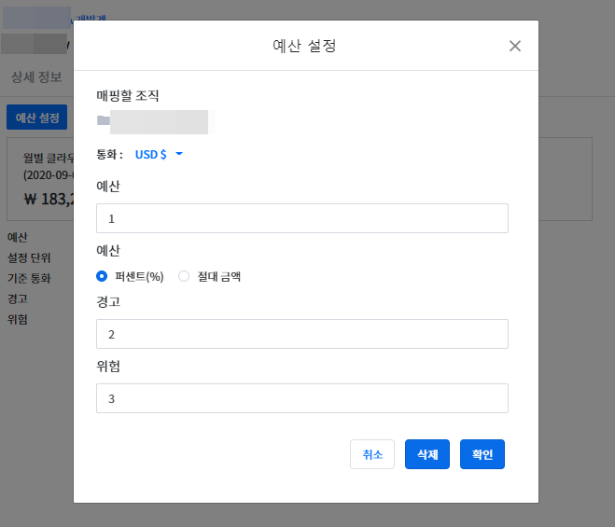
Task: Confirm settings with 확인 button
Action: pyautogui.click(x=482, y=454)
